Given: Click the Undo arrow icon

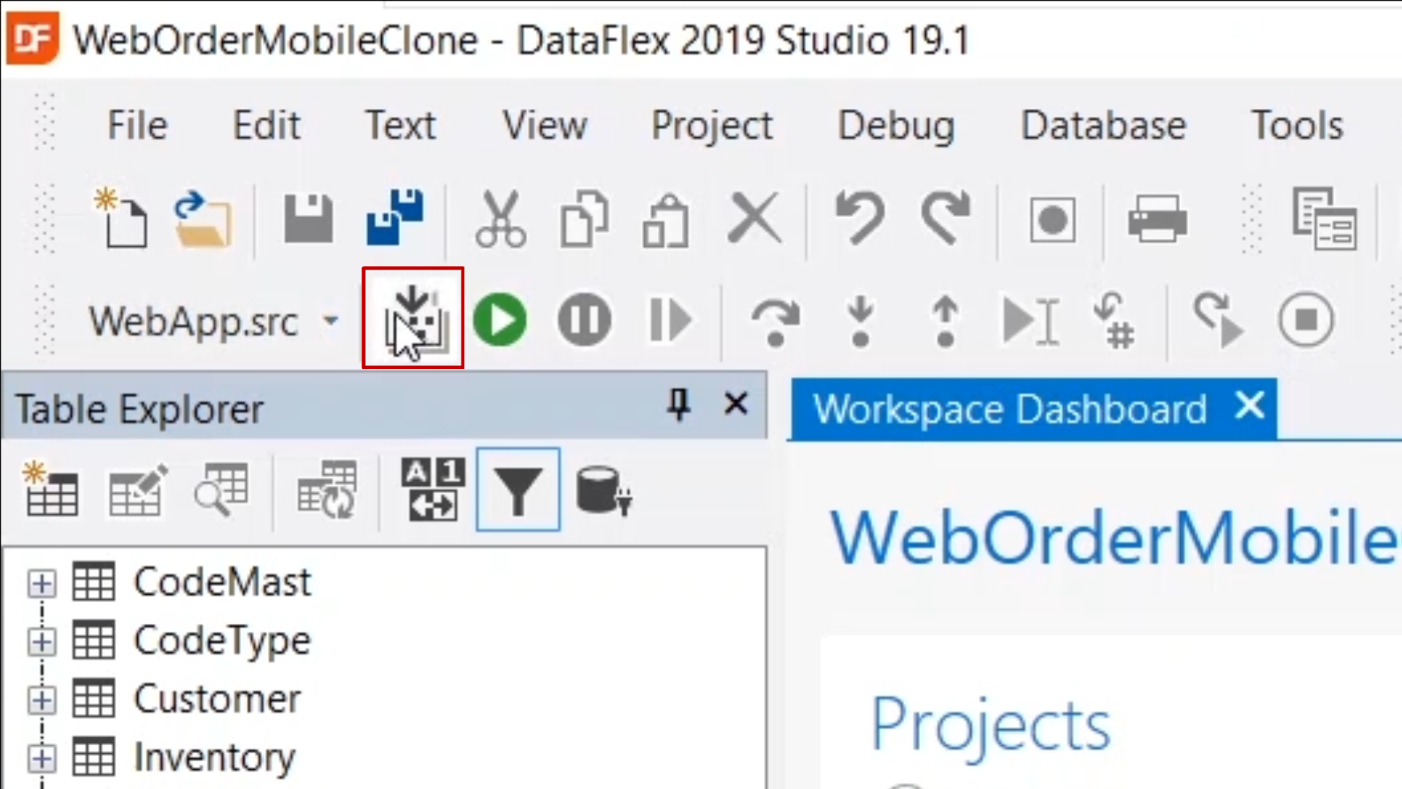Looking at the screenshot, I should point(859,218).
